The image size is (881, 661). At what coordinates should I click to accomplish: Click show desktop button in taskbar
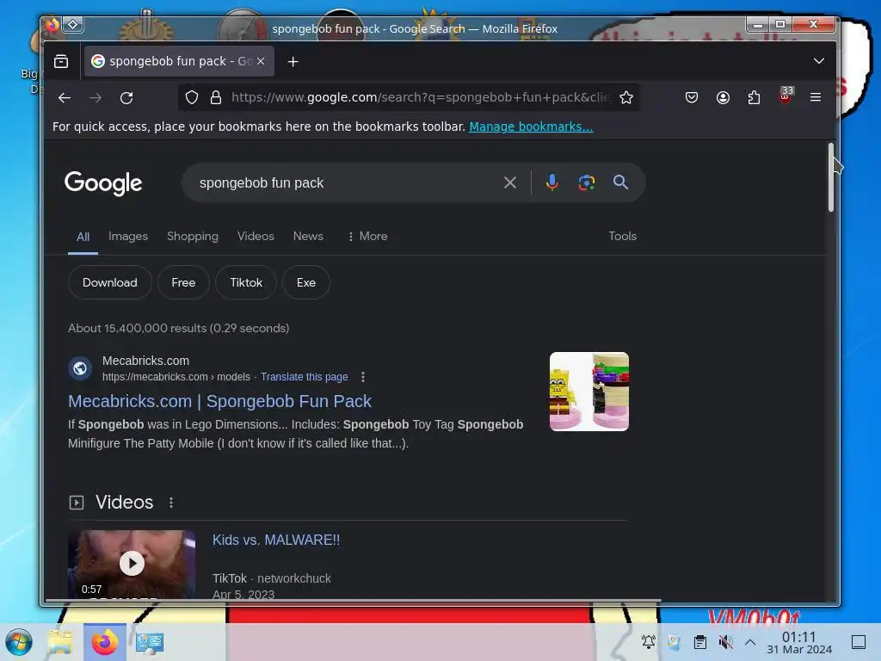point(858,642)
